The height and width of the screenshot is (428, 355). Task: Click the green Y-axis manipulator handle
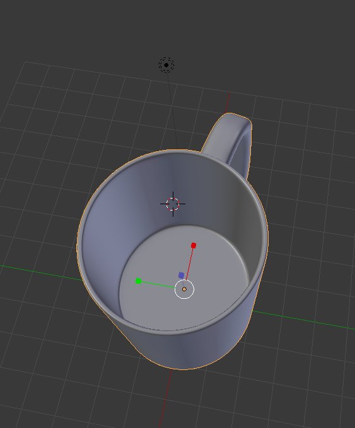pyautogui.click(x=139, y=281)
